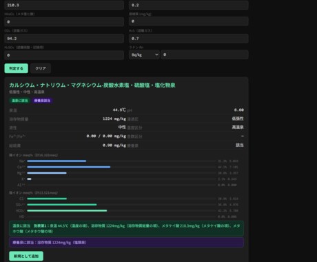Click the temperature value 44.5℃
The width and height of the screenshot is (317, 262).
(x=119, y=110)
